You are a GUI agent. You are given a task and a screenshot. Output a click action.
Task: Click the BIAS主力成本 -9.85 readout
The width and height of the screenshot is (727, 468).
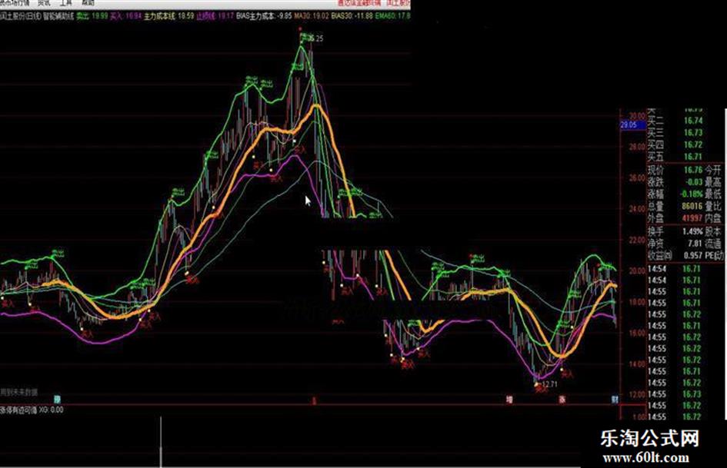tap(265, 16)
